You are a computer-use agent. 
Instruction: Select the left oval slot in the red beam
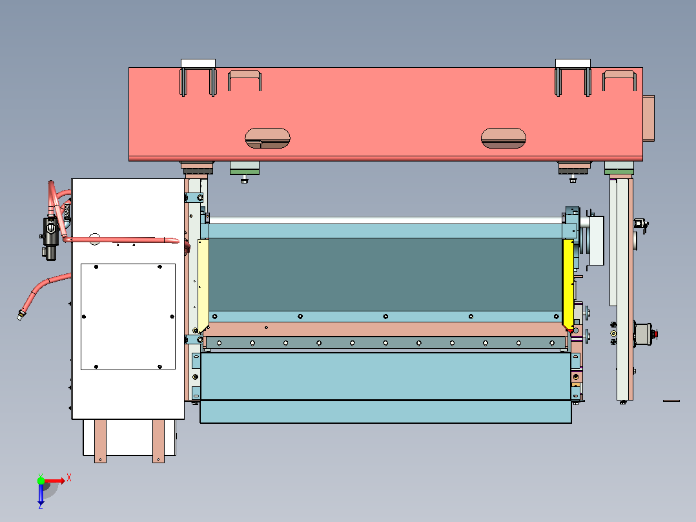[268, 138]
